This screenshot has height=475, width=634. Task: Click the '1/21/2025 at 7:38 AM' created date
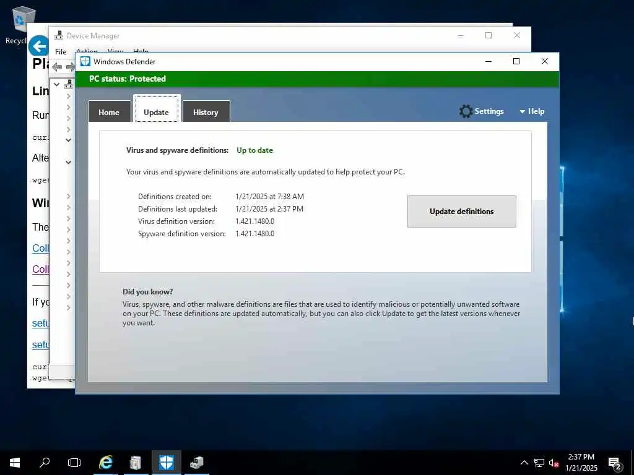pos(270,197)
